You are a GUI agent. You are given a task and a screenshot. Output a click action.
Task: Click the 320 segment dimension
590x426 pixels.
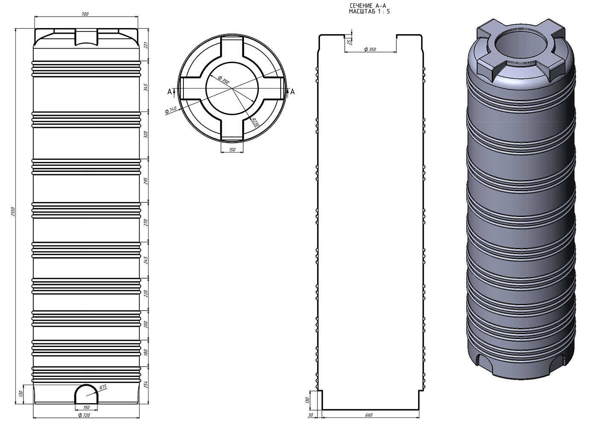pyautogui.click(x=145, y=135)
